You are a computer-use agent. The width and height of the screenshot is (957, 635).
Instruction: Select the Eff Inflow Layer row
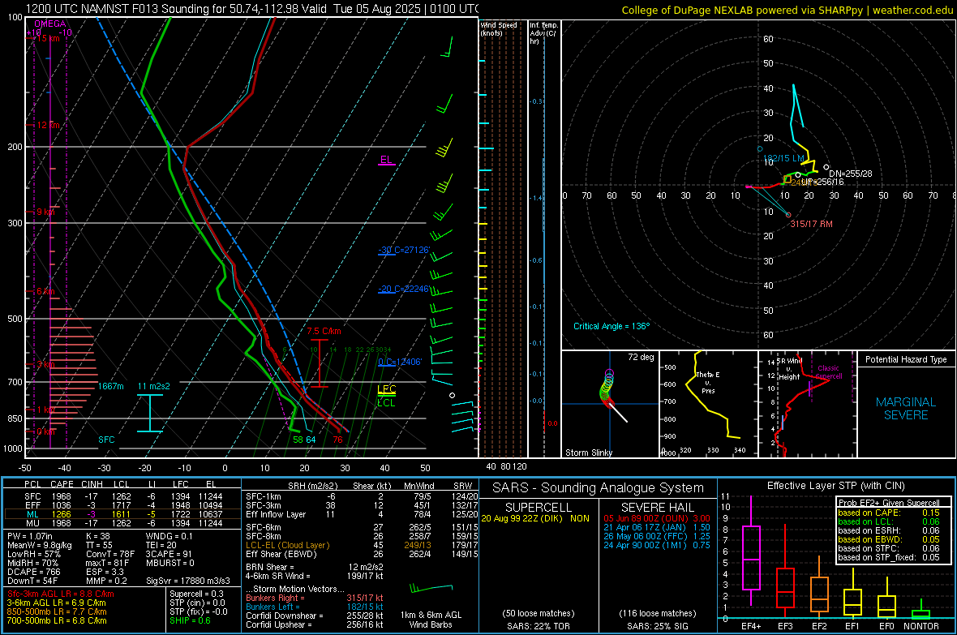pyautogui.click(x=362, y=514)
